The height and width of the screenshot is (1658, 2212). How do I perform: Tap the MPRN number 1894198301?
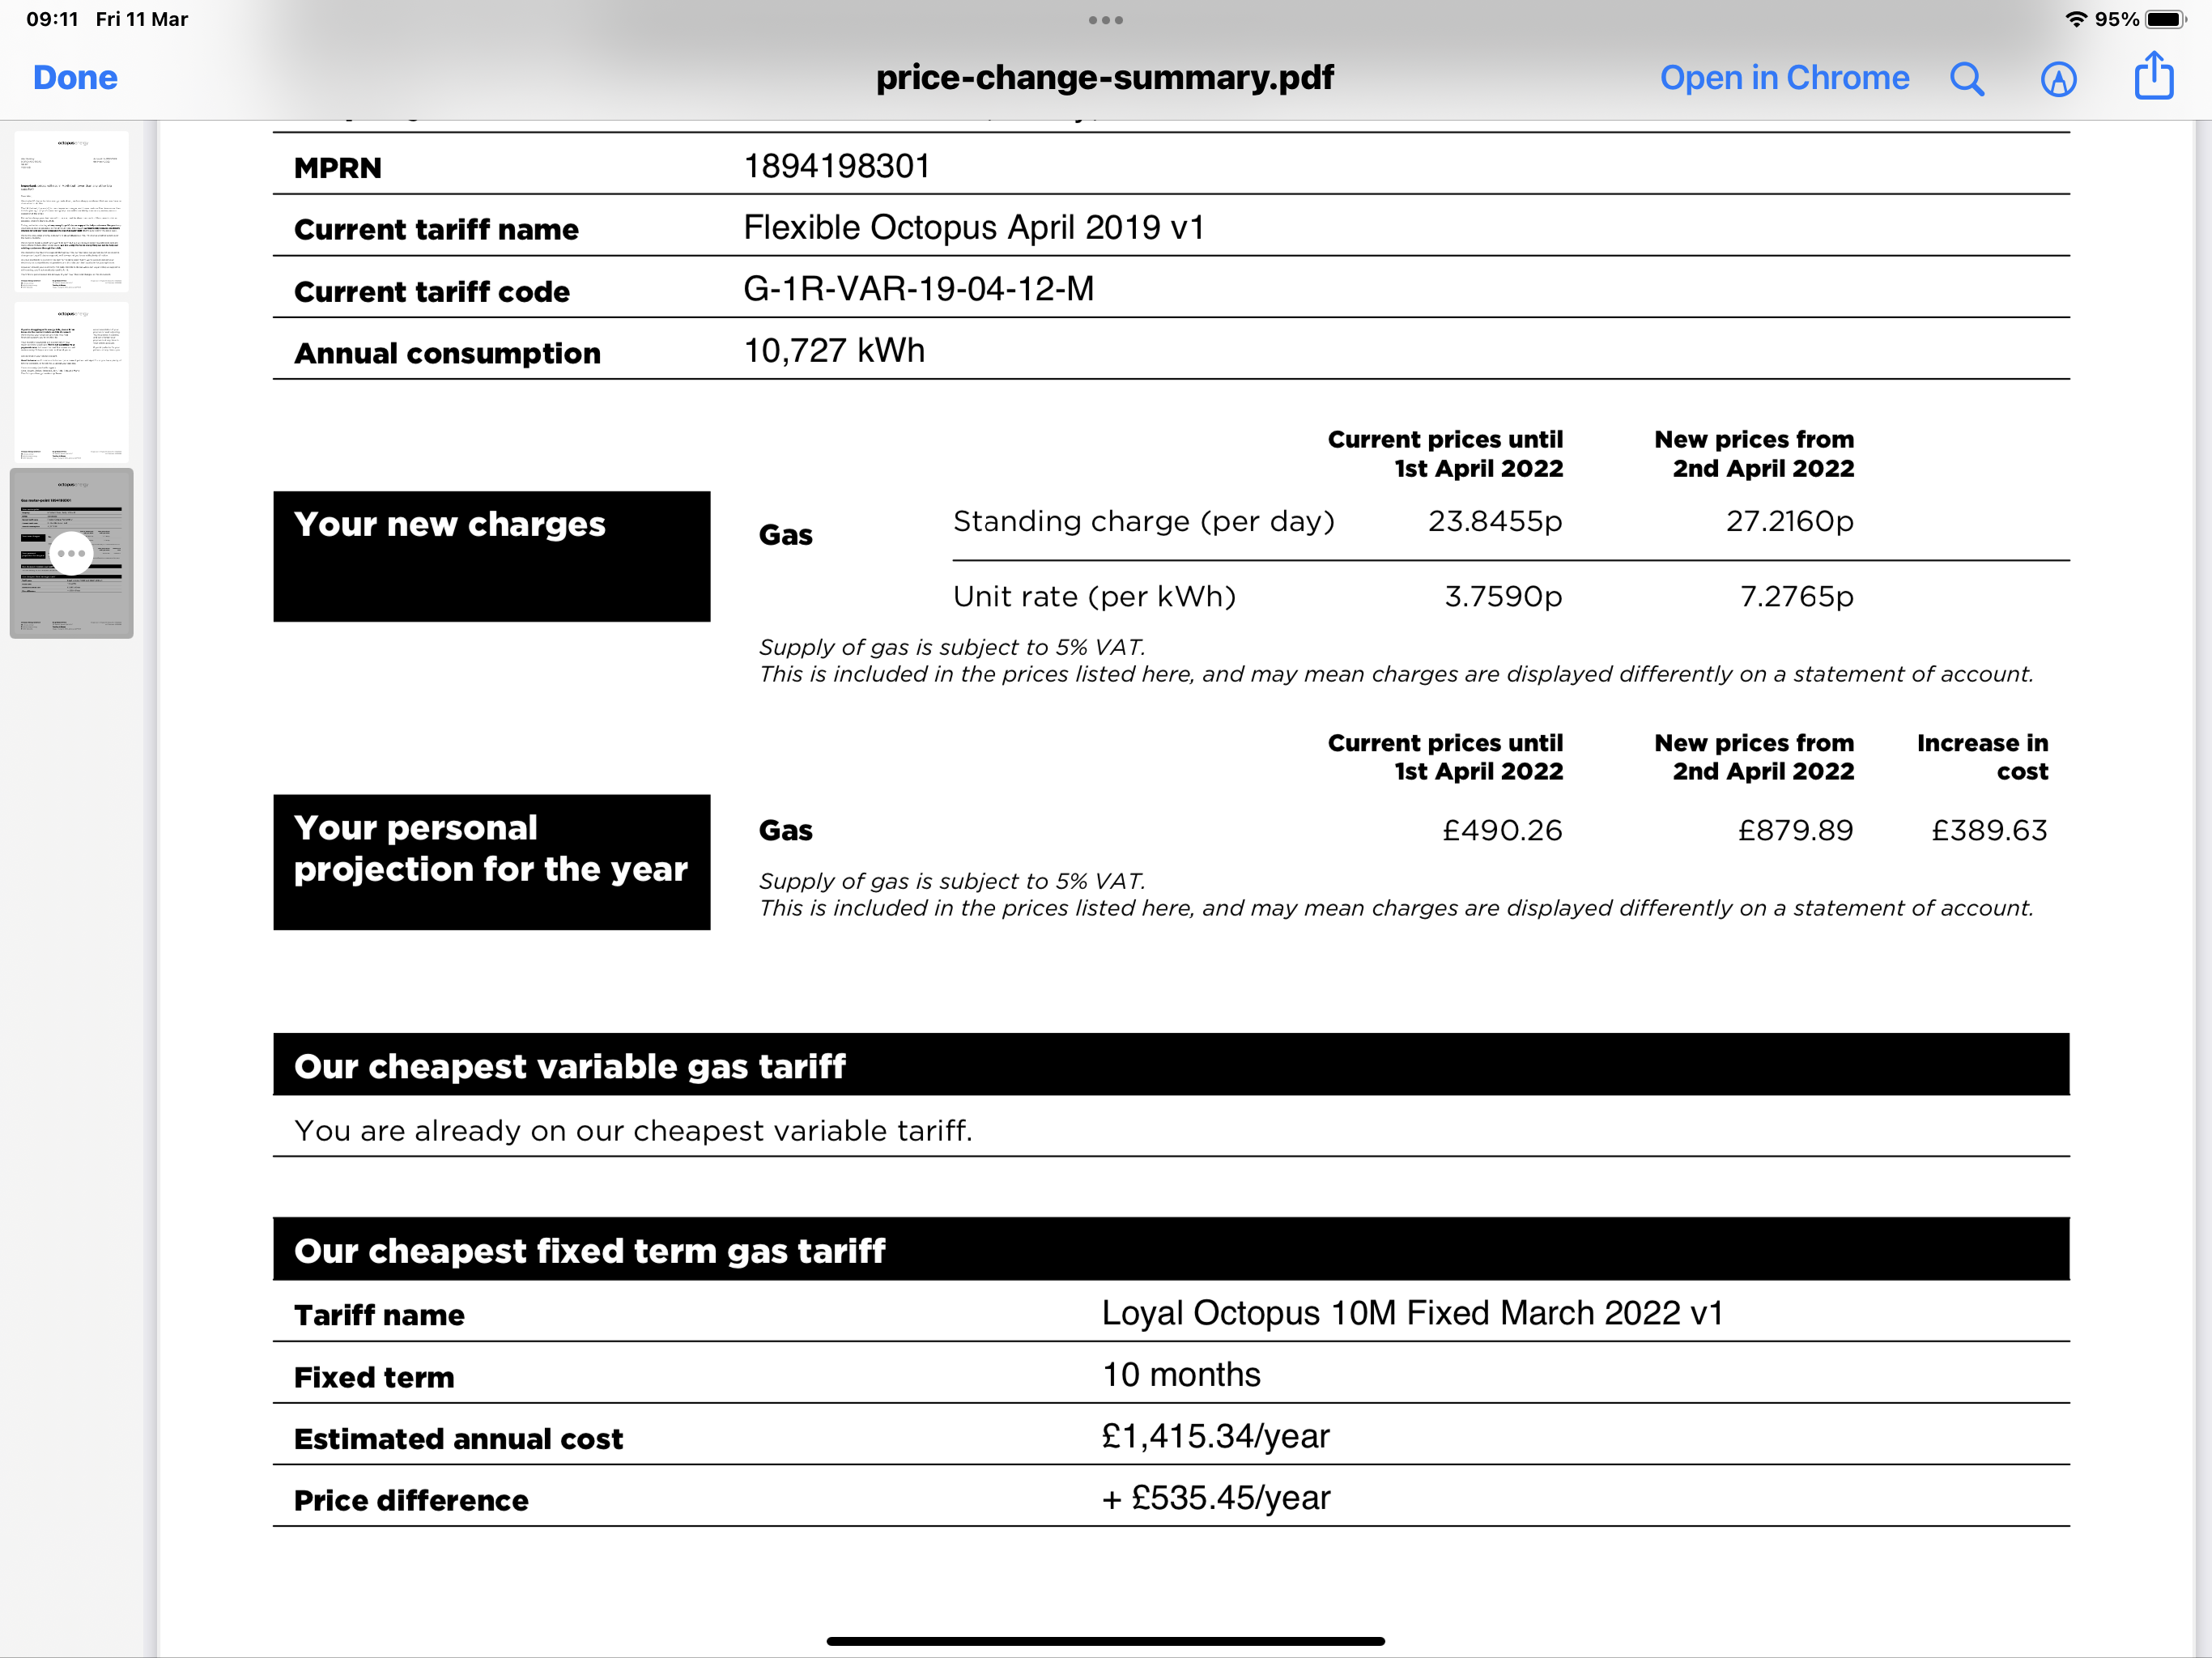tap(837, 166)
